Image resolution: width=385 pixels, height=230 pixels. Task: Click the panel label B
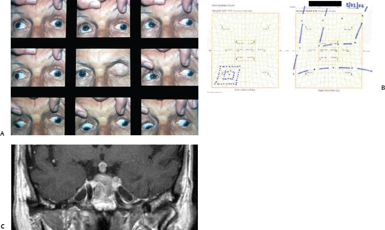tap(383, 88)
